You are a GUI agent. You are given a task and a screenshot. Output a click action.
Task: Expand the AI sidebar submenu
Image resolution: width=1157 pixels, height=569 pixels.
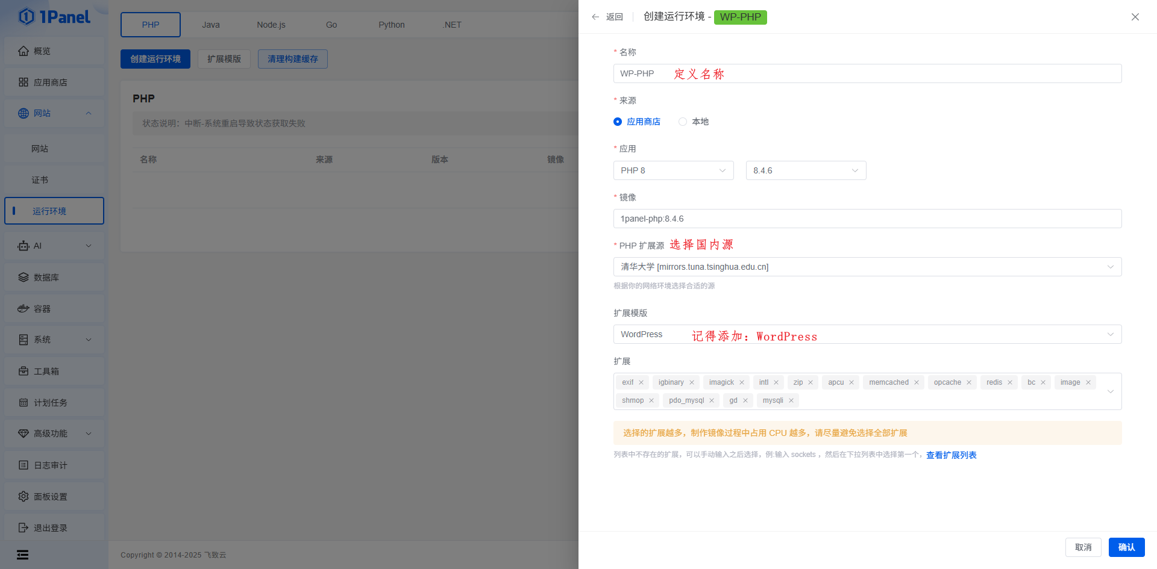click(x=89, y=246)
